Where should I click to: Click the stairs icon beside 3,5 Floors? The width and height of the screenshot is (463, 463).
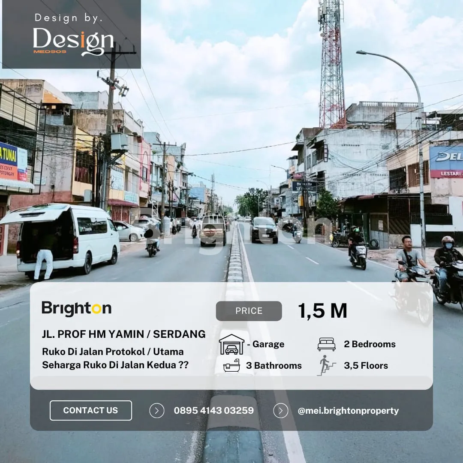point(327,365)
